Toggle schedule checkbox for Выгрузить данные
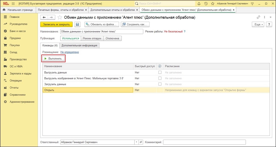Screen dimensions: 276x147 (160, 72)
